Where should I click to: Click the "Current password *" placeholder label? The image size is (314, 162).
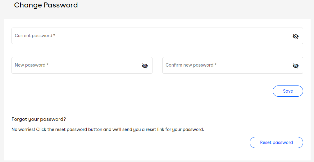pyautogui.click(x=35, y=36)
